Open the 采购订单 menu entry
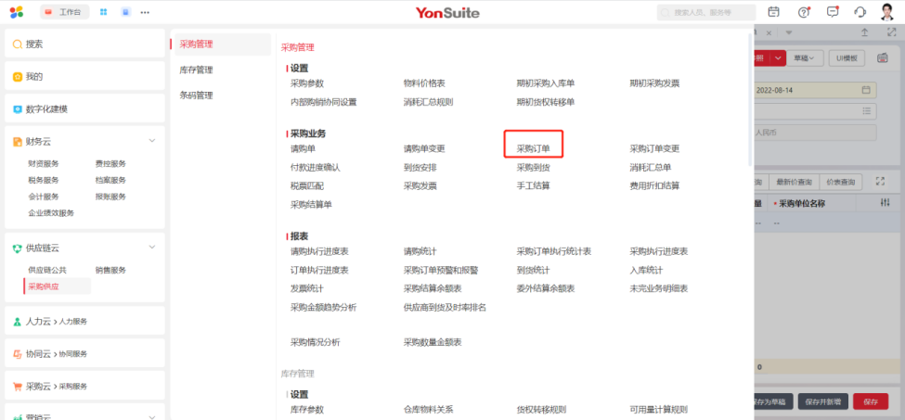This screenshot has width=905, height=420. pos(534,148)
